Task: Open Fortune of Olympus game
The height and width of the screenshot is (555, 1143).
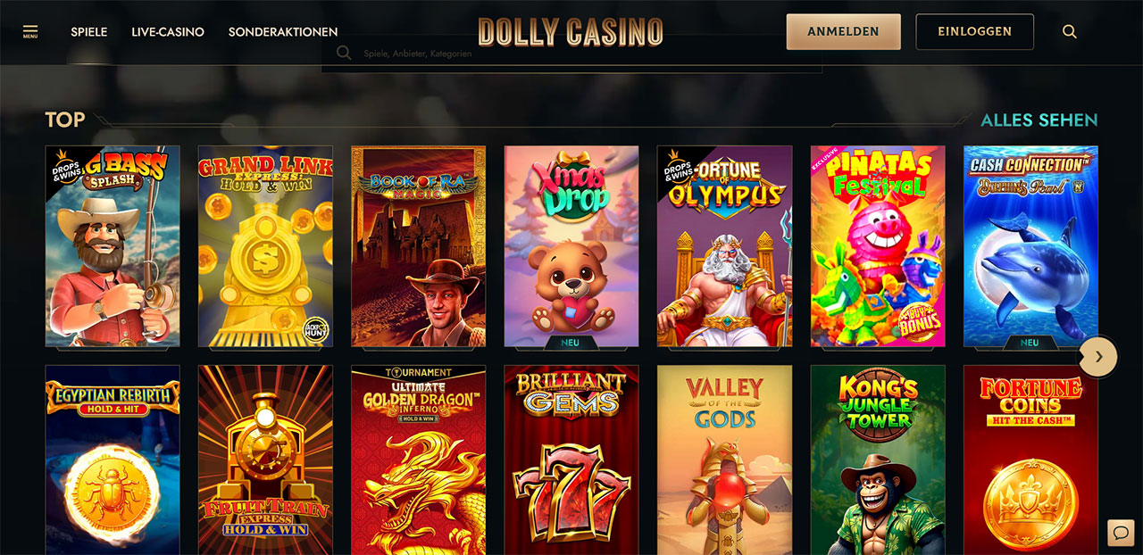Action: pos(724,246)
